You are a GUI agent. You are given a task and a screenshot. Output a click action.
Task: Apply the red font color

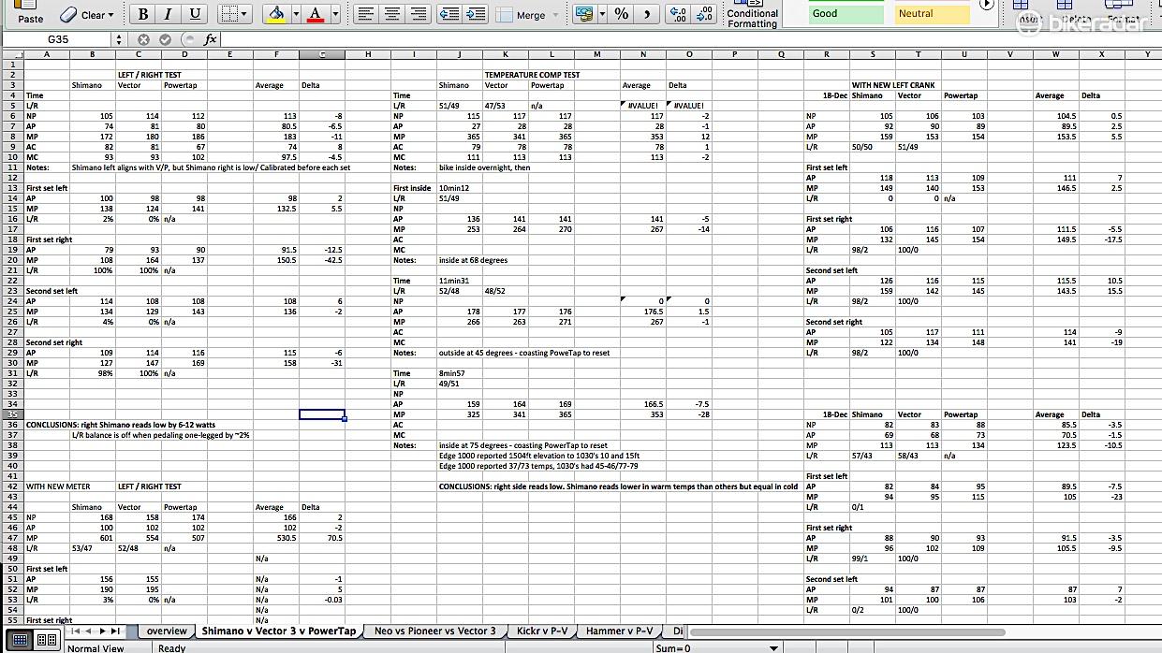316,14
